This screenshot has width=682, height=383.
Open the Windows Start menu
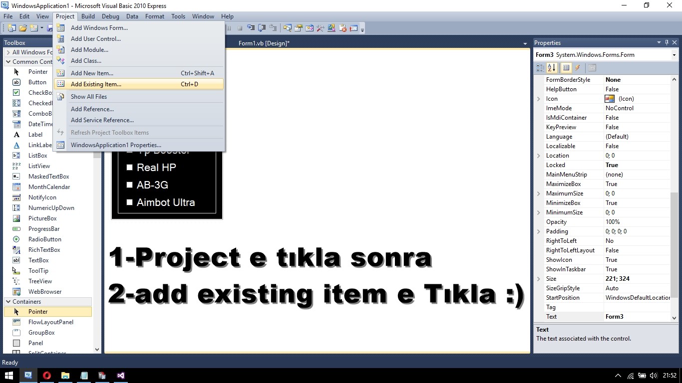(9, 376)
